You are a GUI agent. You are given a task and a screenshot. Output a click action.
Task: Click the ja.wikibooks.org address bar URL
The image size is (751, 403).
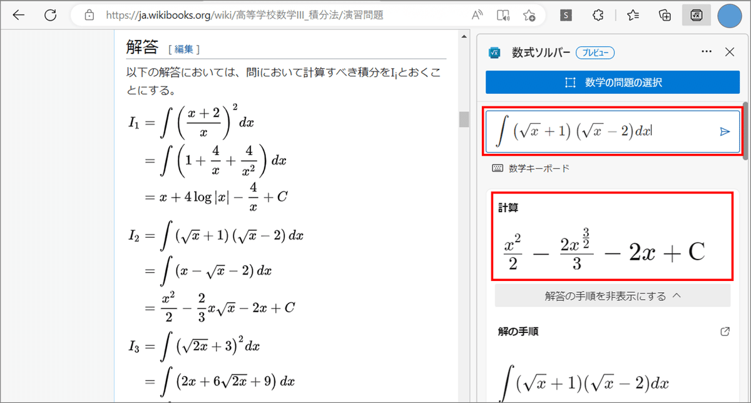click(245, 16)
